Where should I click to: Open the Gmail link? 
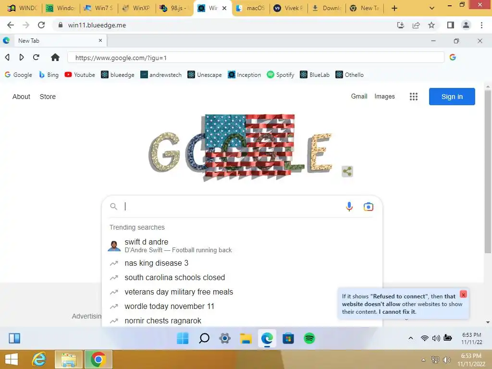pyautogui.click(x=359, y=96)
